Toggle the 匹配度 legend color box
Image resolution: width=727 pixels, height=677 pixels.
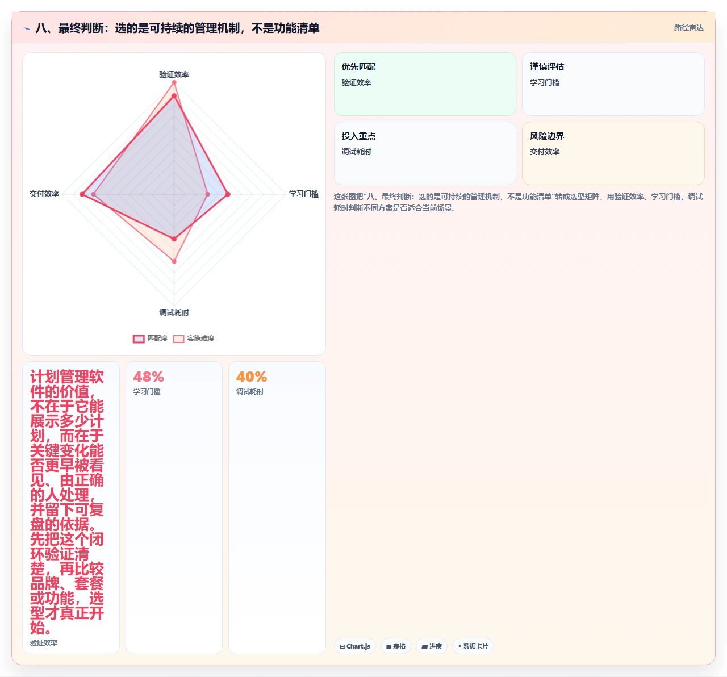(139, 338)
